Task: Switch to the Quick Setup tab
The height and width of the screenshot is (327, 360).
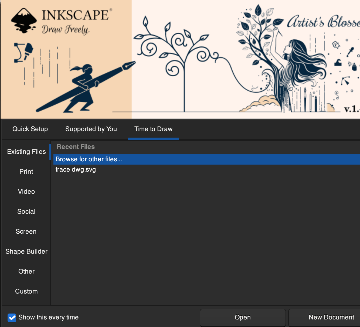Action: click(30, 129)
